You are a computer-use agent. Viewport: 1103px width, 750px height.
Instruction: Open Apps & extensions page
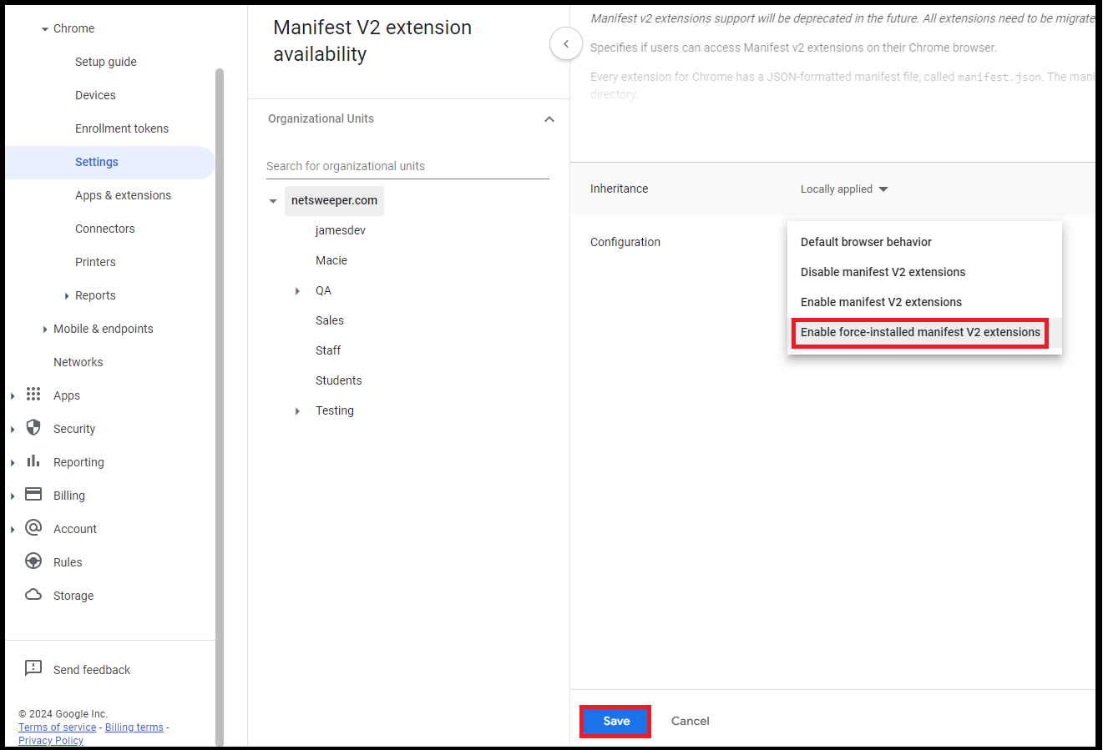pos(124,195)
